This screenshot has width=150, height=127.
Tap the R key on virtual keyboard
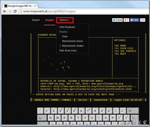[x=71, y=118]
